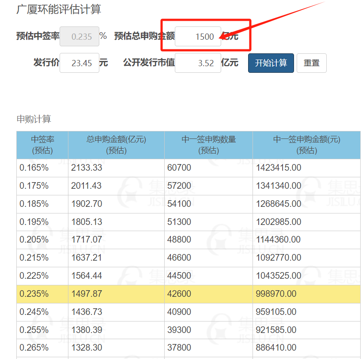Select the 0.225% rate cell

(42, 276)
